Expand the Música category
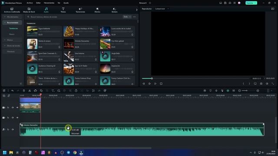Screen dimensions: 278x156 [12, 40]
